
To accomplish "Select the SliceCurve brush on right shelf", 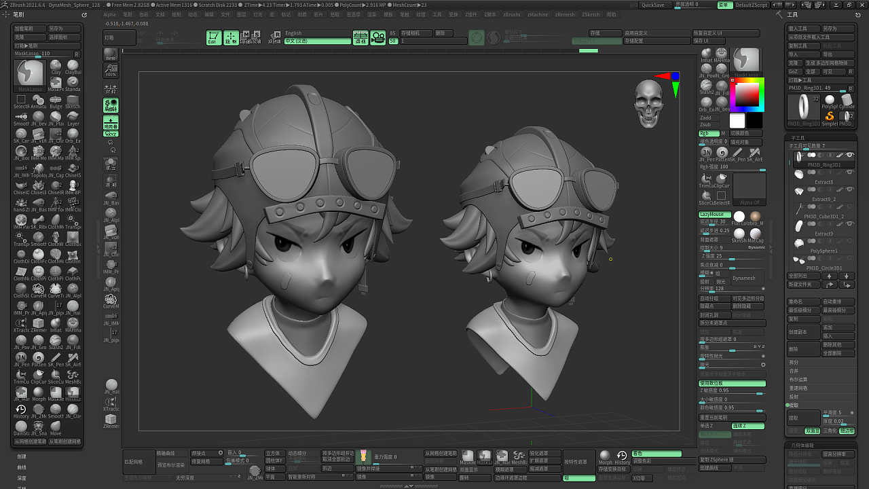I will click(x=707, y=197).
